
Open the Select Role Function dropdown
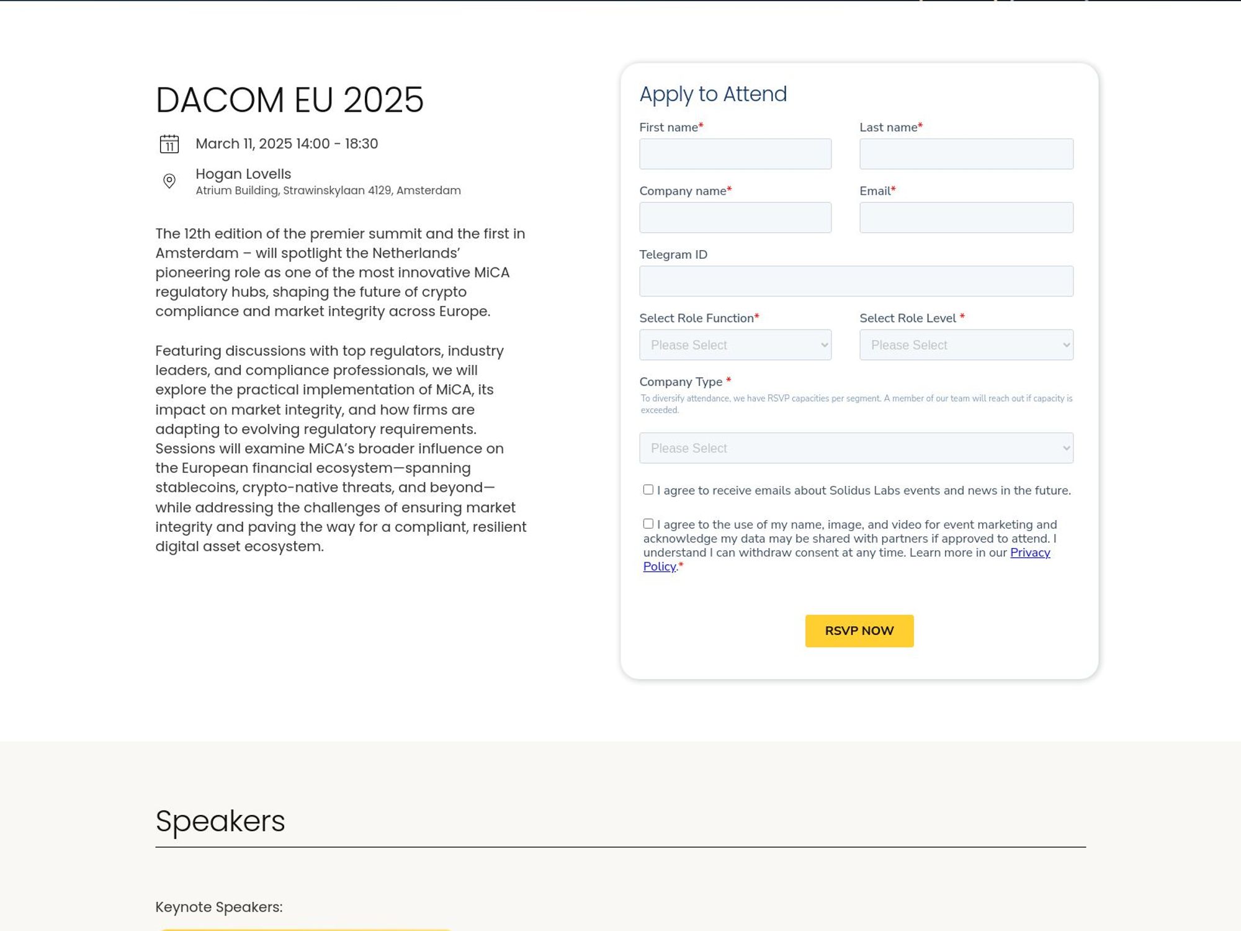click(x=735, y=344)
